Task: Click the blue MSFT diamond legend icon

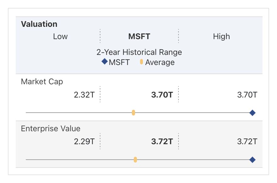Action: [x=105, y=62]
